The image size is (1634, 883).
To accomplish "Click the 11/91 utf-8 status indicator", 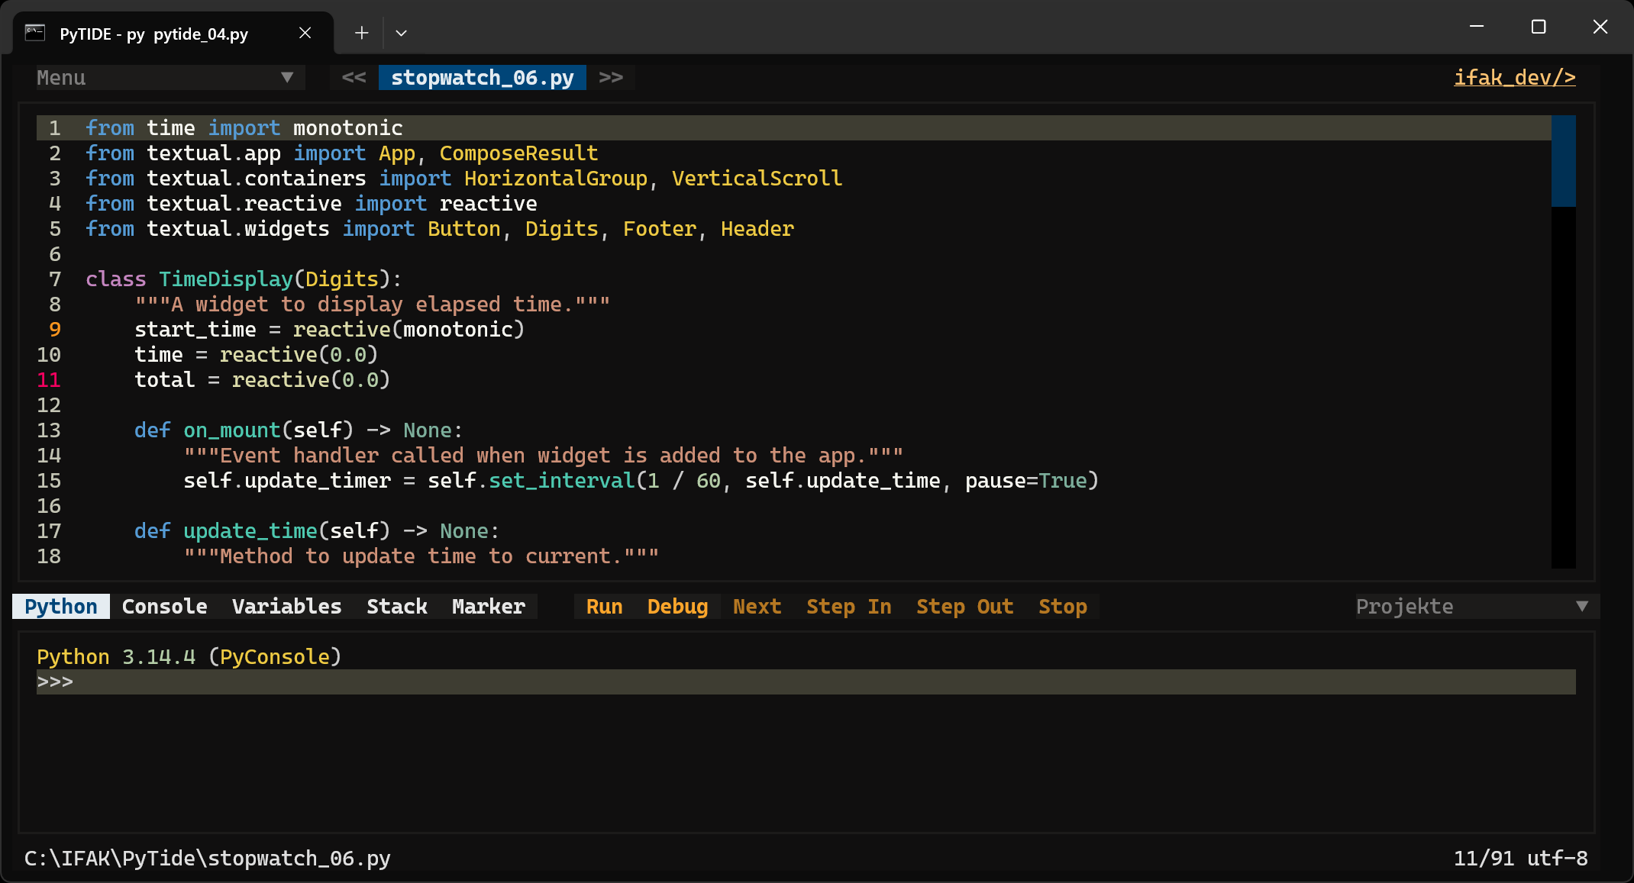I will pos(1520,858).
